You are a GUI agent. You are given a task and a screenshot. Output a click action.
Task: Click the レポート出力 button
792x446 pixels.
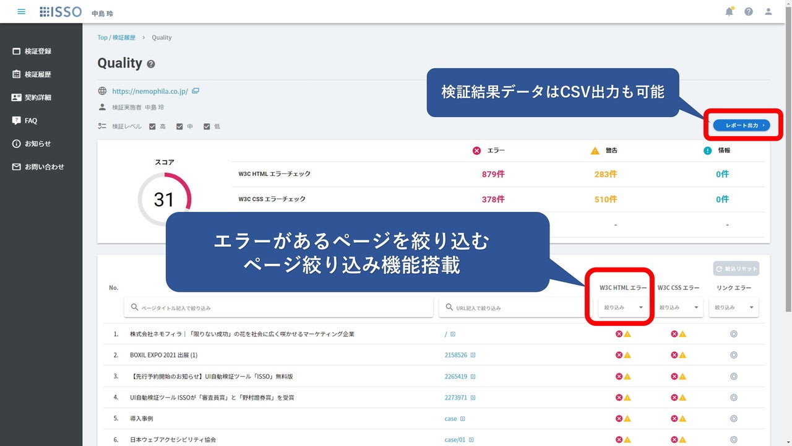[741, 125]
